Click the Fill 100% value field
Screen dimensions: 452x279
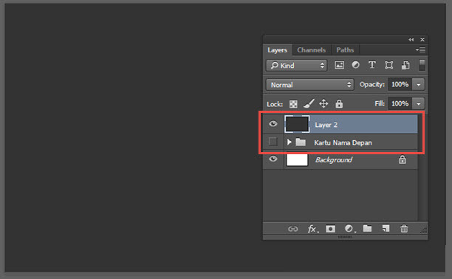click(x=400, y=103)
